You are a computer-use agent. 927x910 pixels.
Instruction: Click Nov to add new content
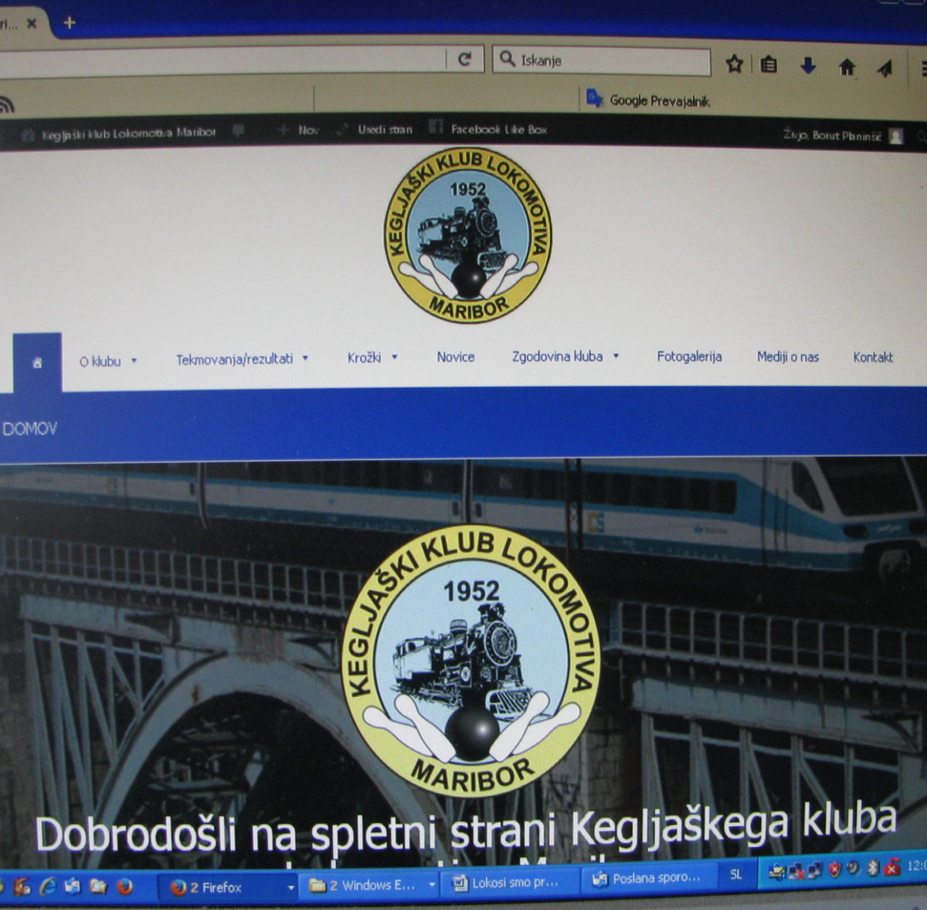coord(299,130)
